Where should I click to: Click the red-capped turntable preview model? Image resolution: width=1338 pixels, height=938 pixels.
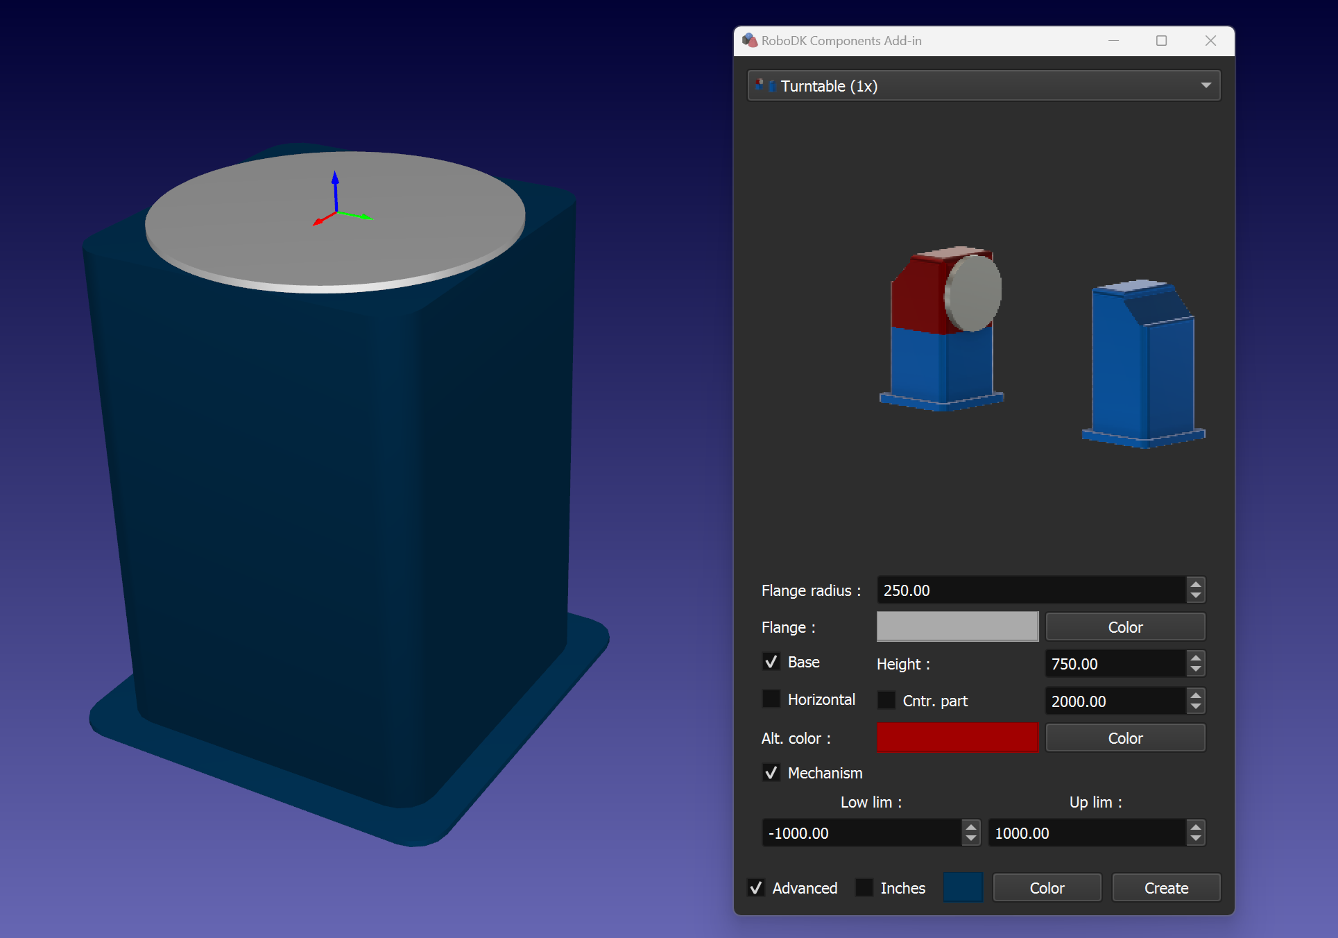tap(943, 326)
